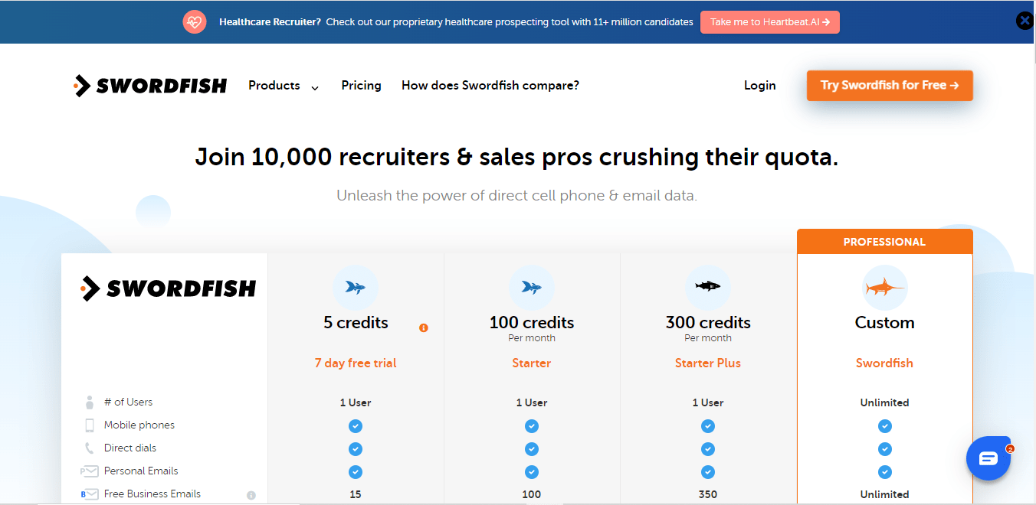Click the black fish icon above 300 credits

[708, 287]
